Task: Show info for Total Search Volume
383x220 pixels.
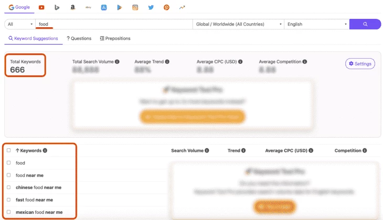Action: point(117,62)
